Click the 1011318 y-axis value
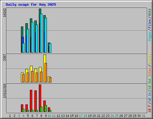 coord(4,91)
